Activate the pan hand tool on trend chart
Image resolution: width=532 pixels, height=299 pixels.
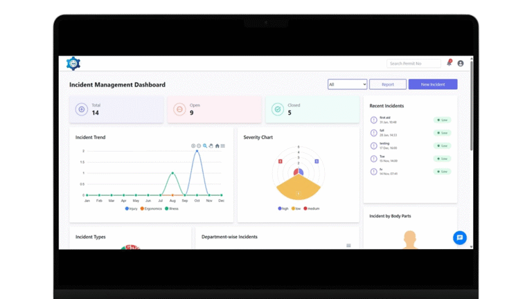pos(211,146)
